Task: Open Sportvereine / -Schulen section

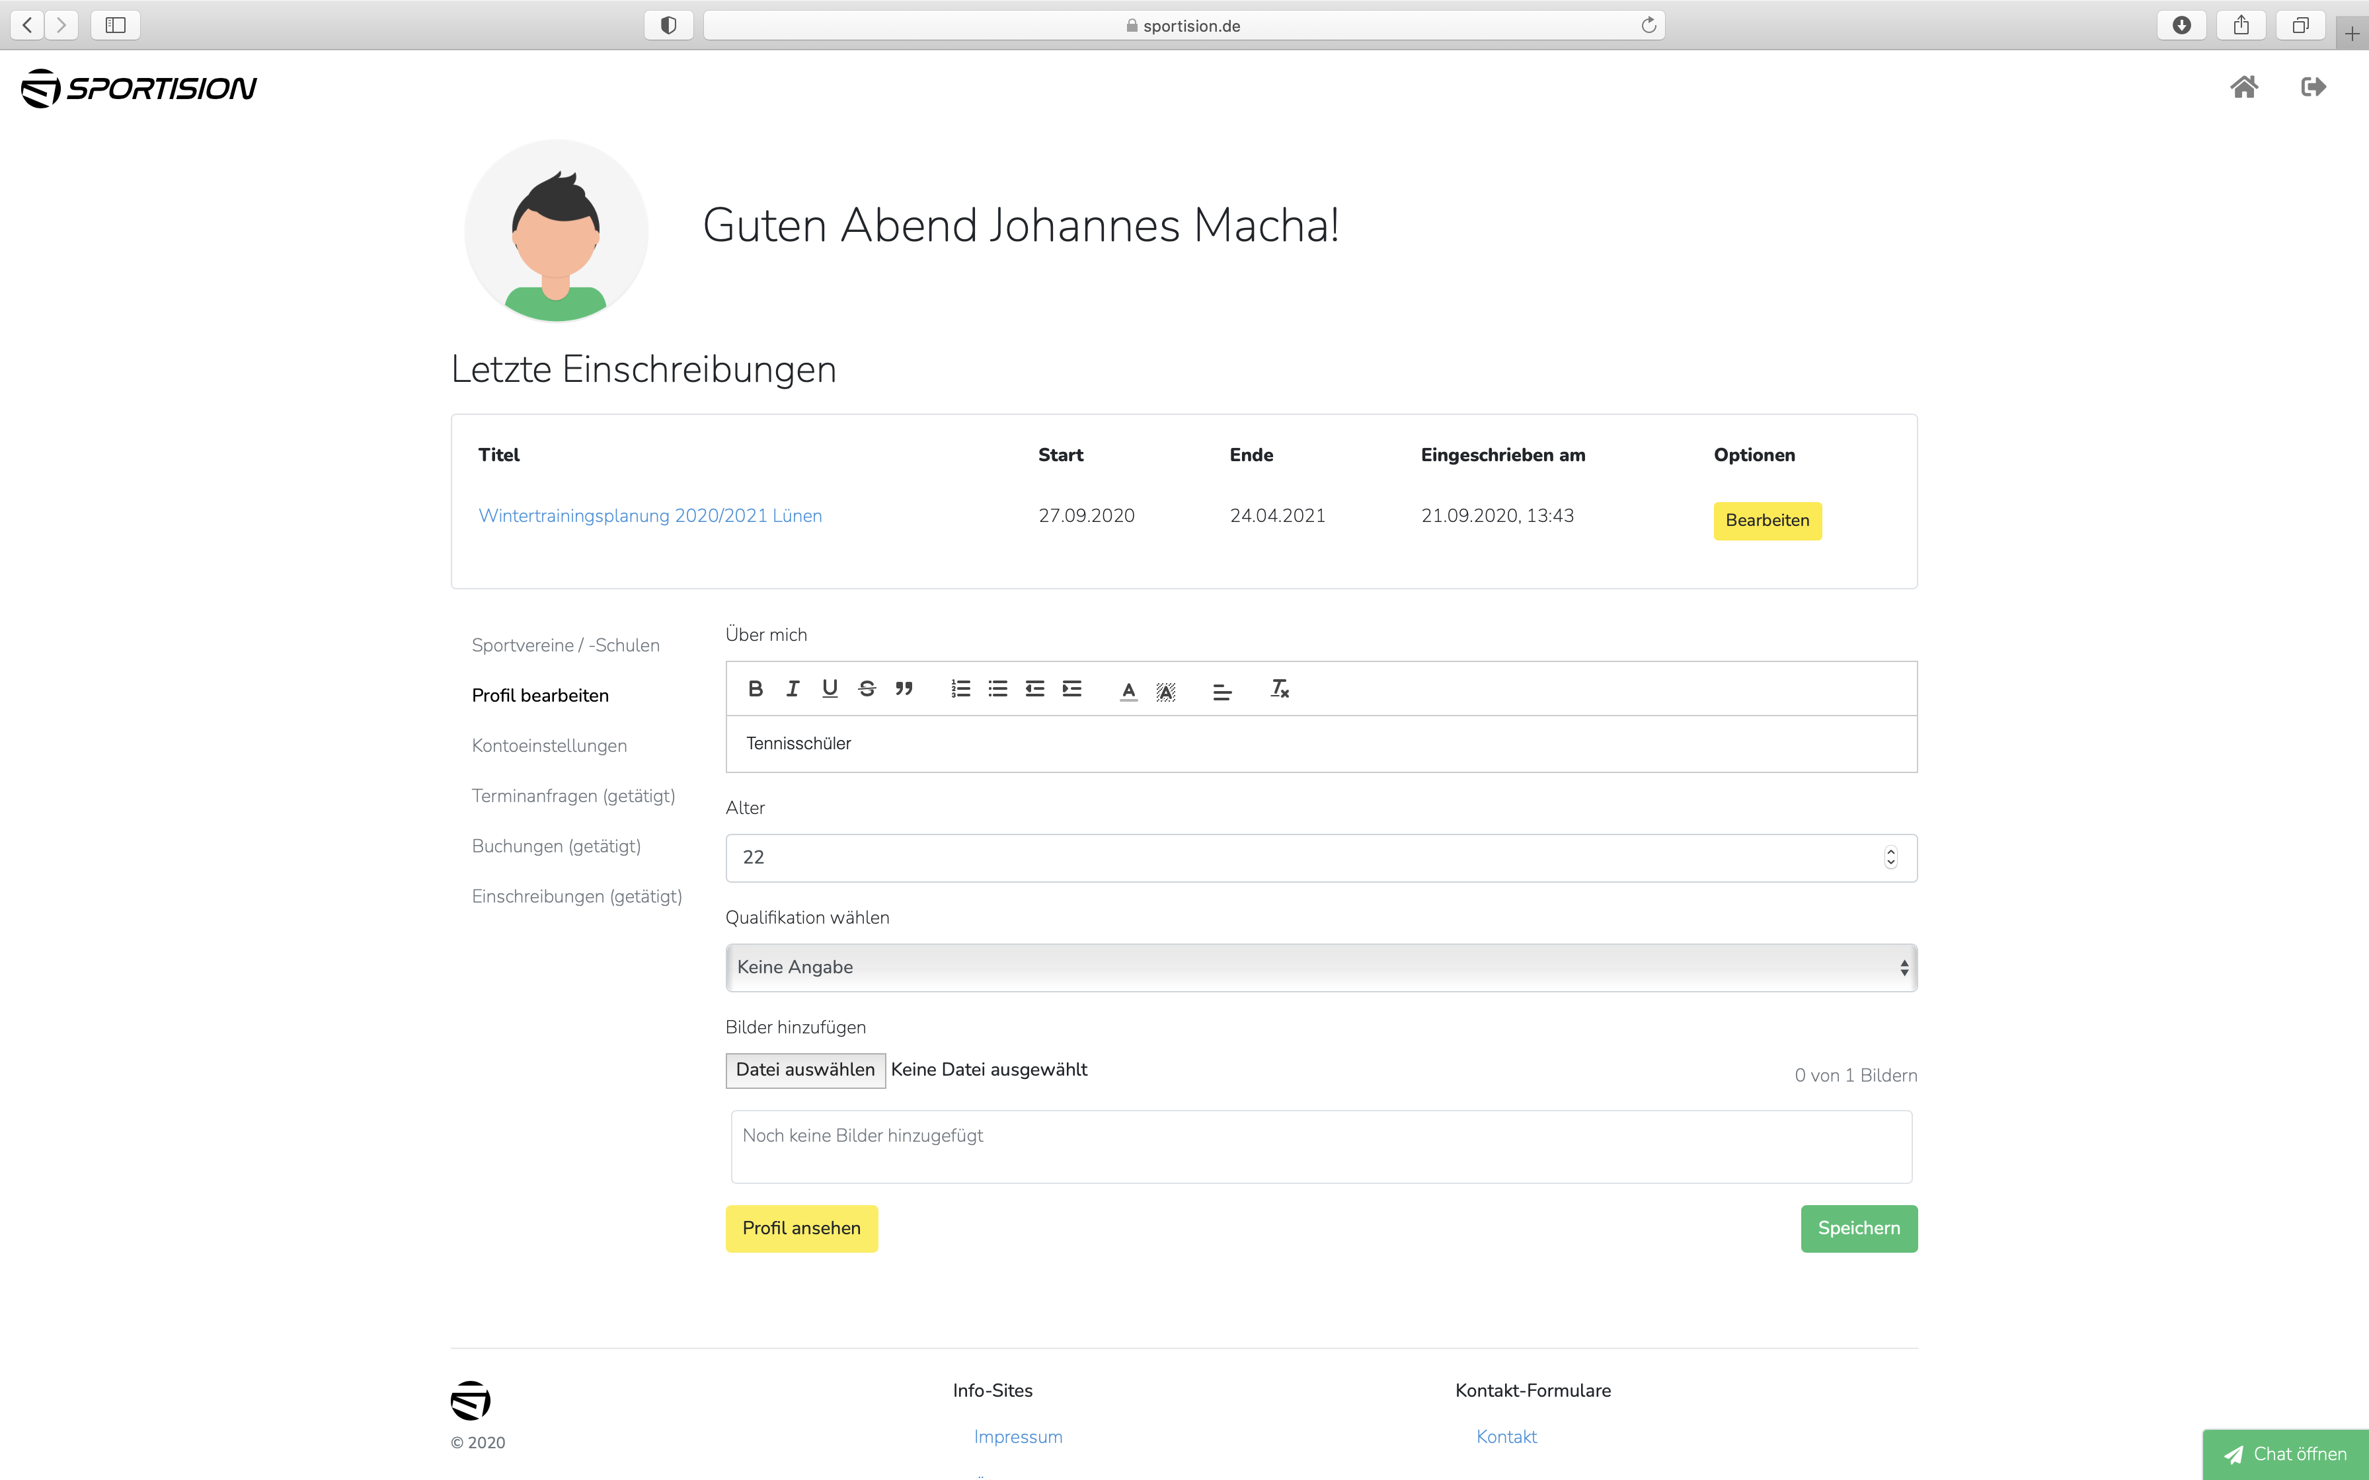Action: coord(565,645)
